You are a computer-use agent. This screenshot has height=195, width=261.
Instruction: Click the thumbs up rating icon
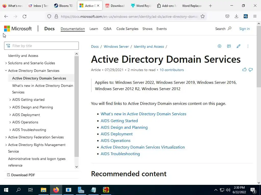point(244,70)
